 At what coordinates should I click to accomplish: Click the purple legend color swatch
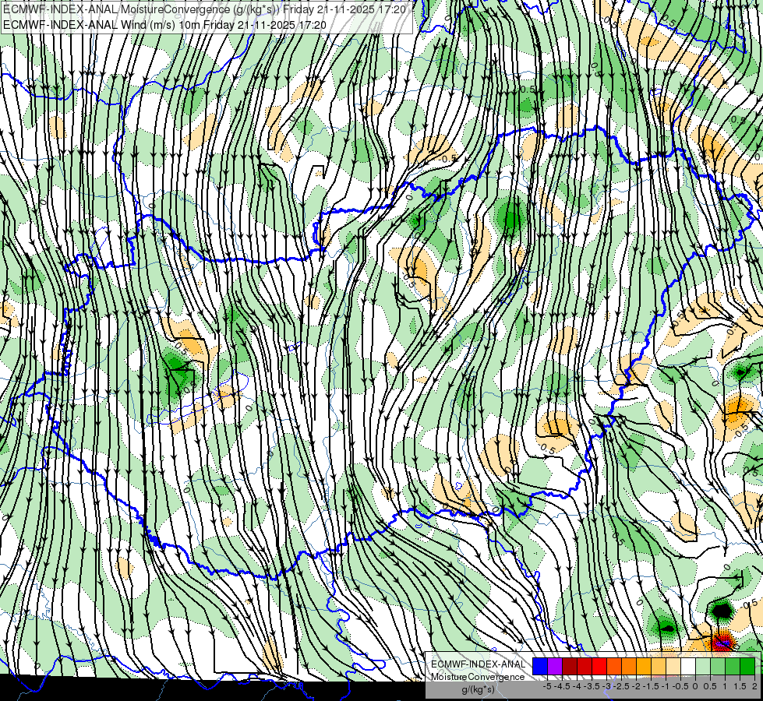(x=555, y=667)
